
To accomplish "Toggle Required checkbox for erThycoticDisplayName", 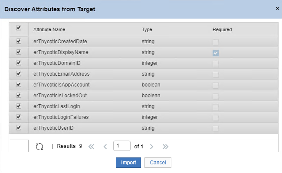I will pyautogui.click(x=216, y=53).
